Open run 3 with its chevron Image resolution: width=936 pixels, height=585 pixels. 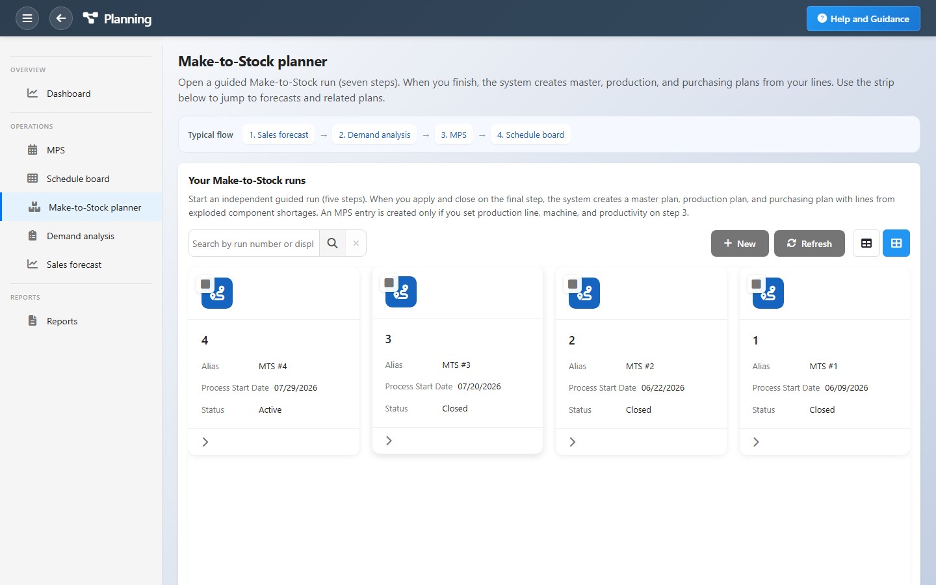point(389,441)
